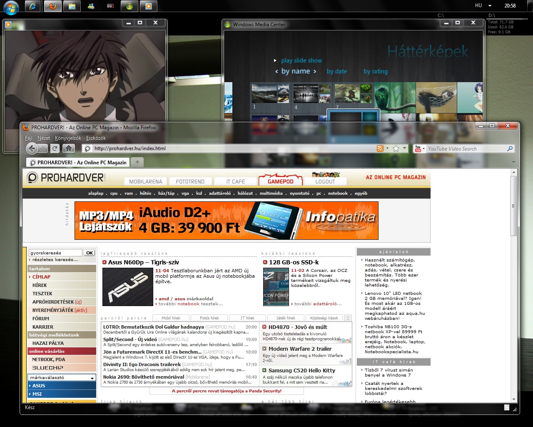Open Modern Warfare 2 trailer article
This screenshot has width=533, height=427.
[300, 349]
